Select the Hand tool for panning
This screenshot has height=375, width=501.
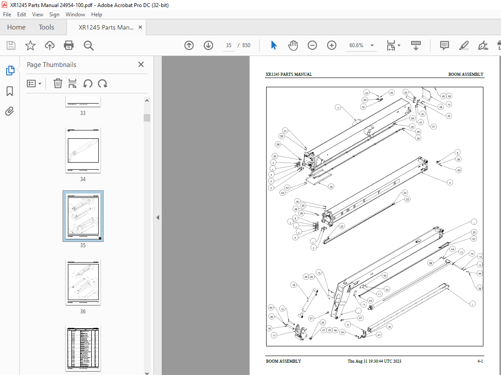coord(292,45)
